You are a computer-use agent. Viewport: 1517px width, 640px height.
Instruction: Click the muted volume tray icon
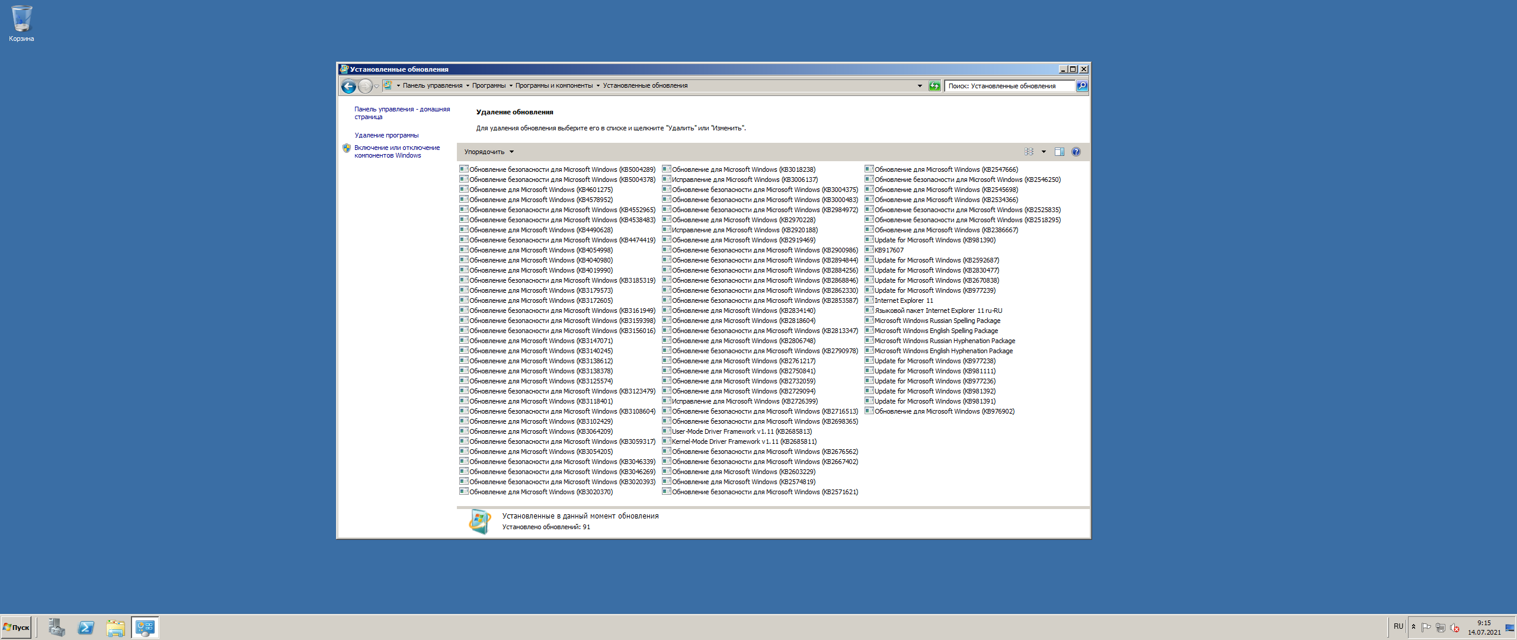[x=1454, y=628]
